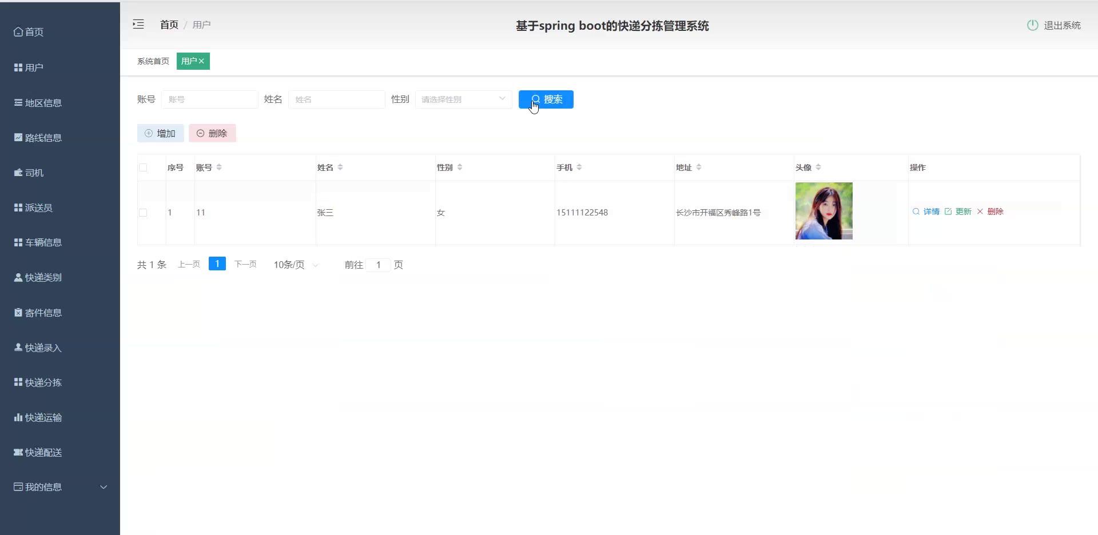Sort by 性别 column sort icon
This screenshot has width=1098, height=535.
click(460, 167)
